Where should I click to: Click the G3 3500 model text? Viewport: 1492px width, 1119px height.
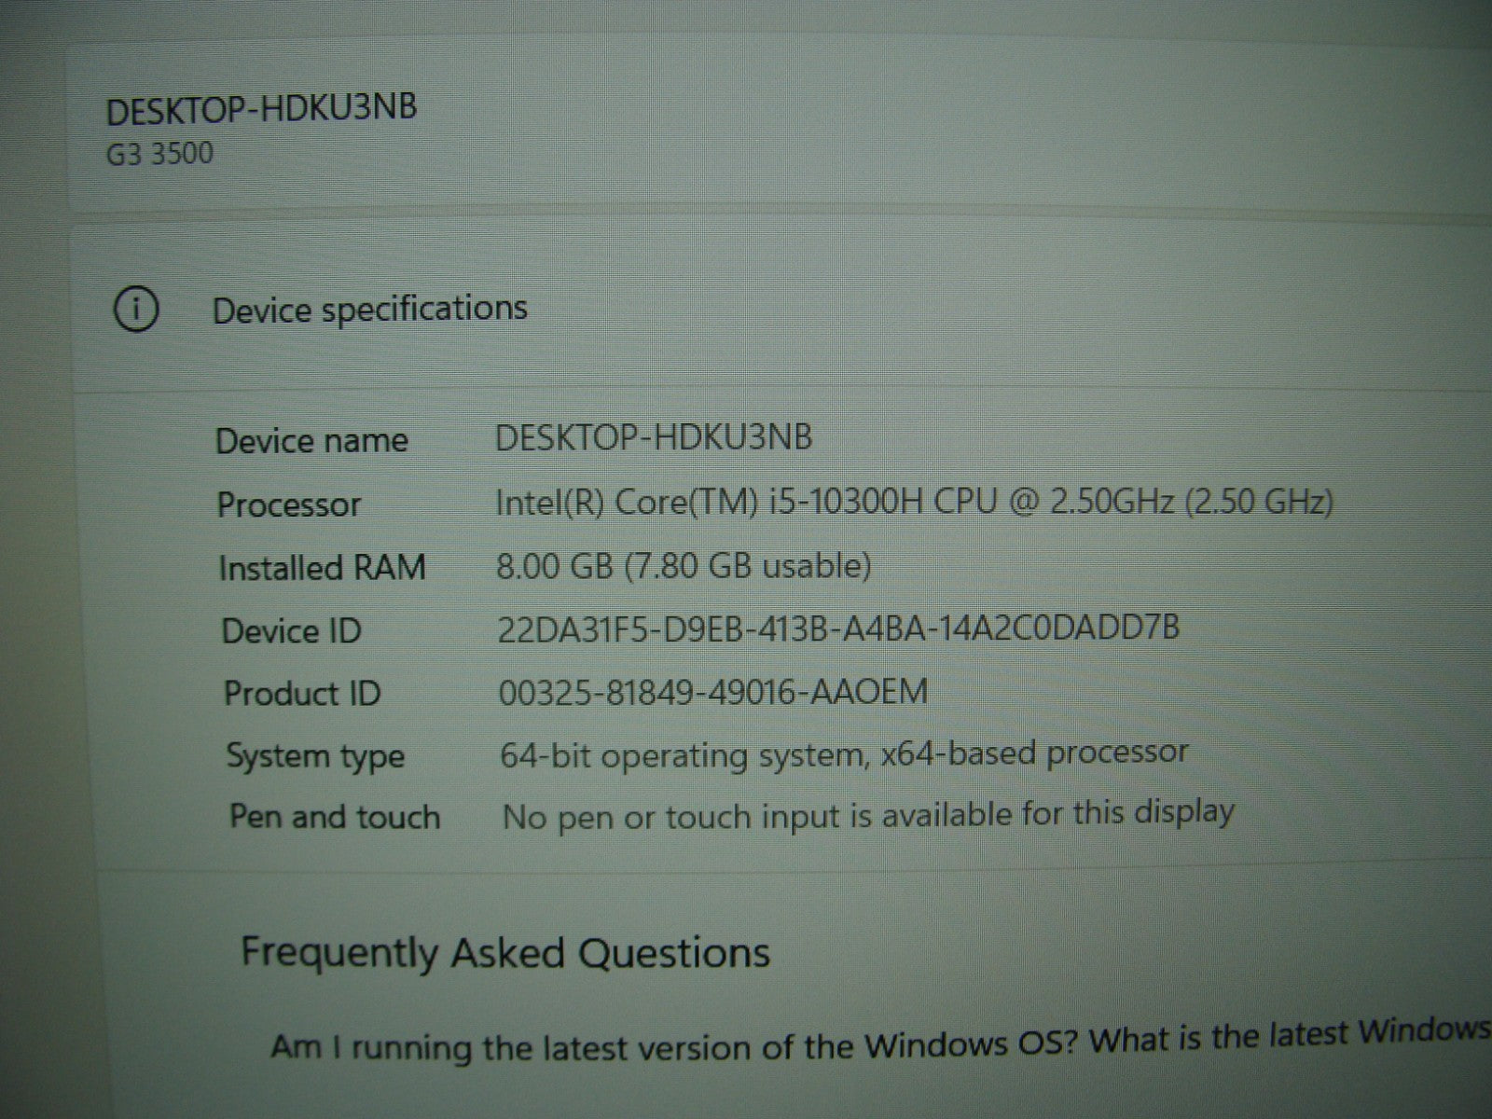(x=159, y=153)
